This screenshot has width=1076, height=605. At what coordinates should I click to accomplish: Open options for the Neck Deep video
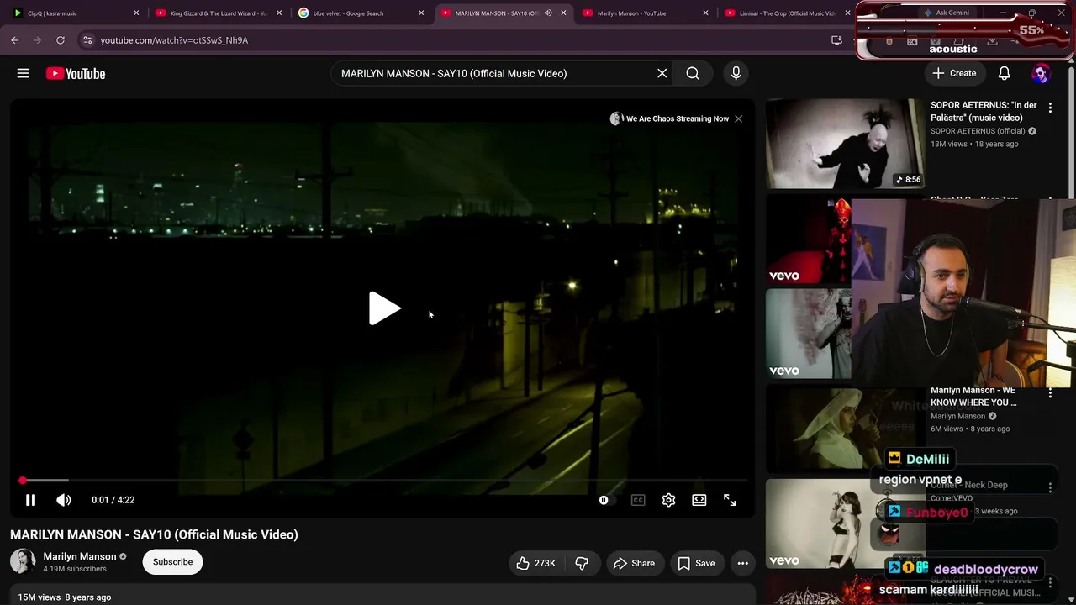pos(1050,487)
